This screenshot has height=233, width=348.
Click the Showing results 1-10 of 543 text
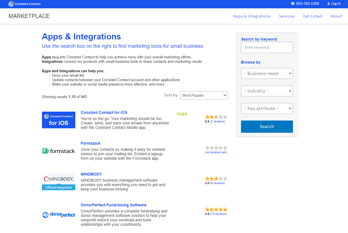click(64, 97)
